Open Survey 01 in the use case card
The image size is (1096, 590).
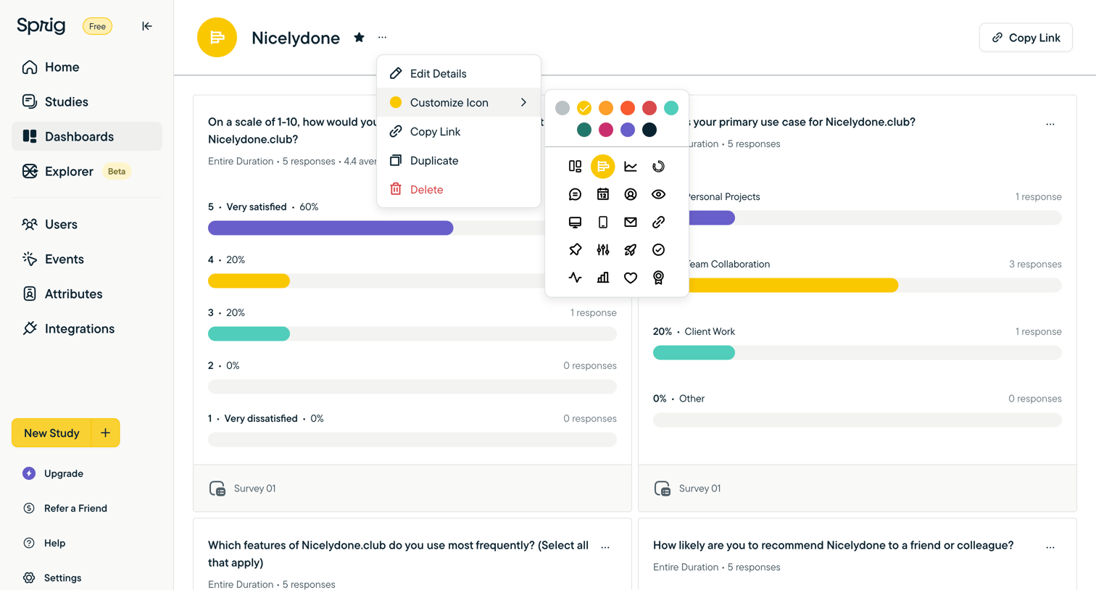point(699,489)
